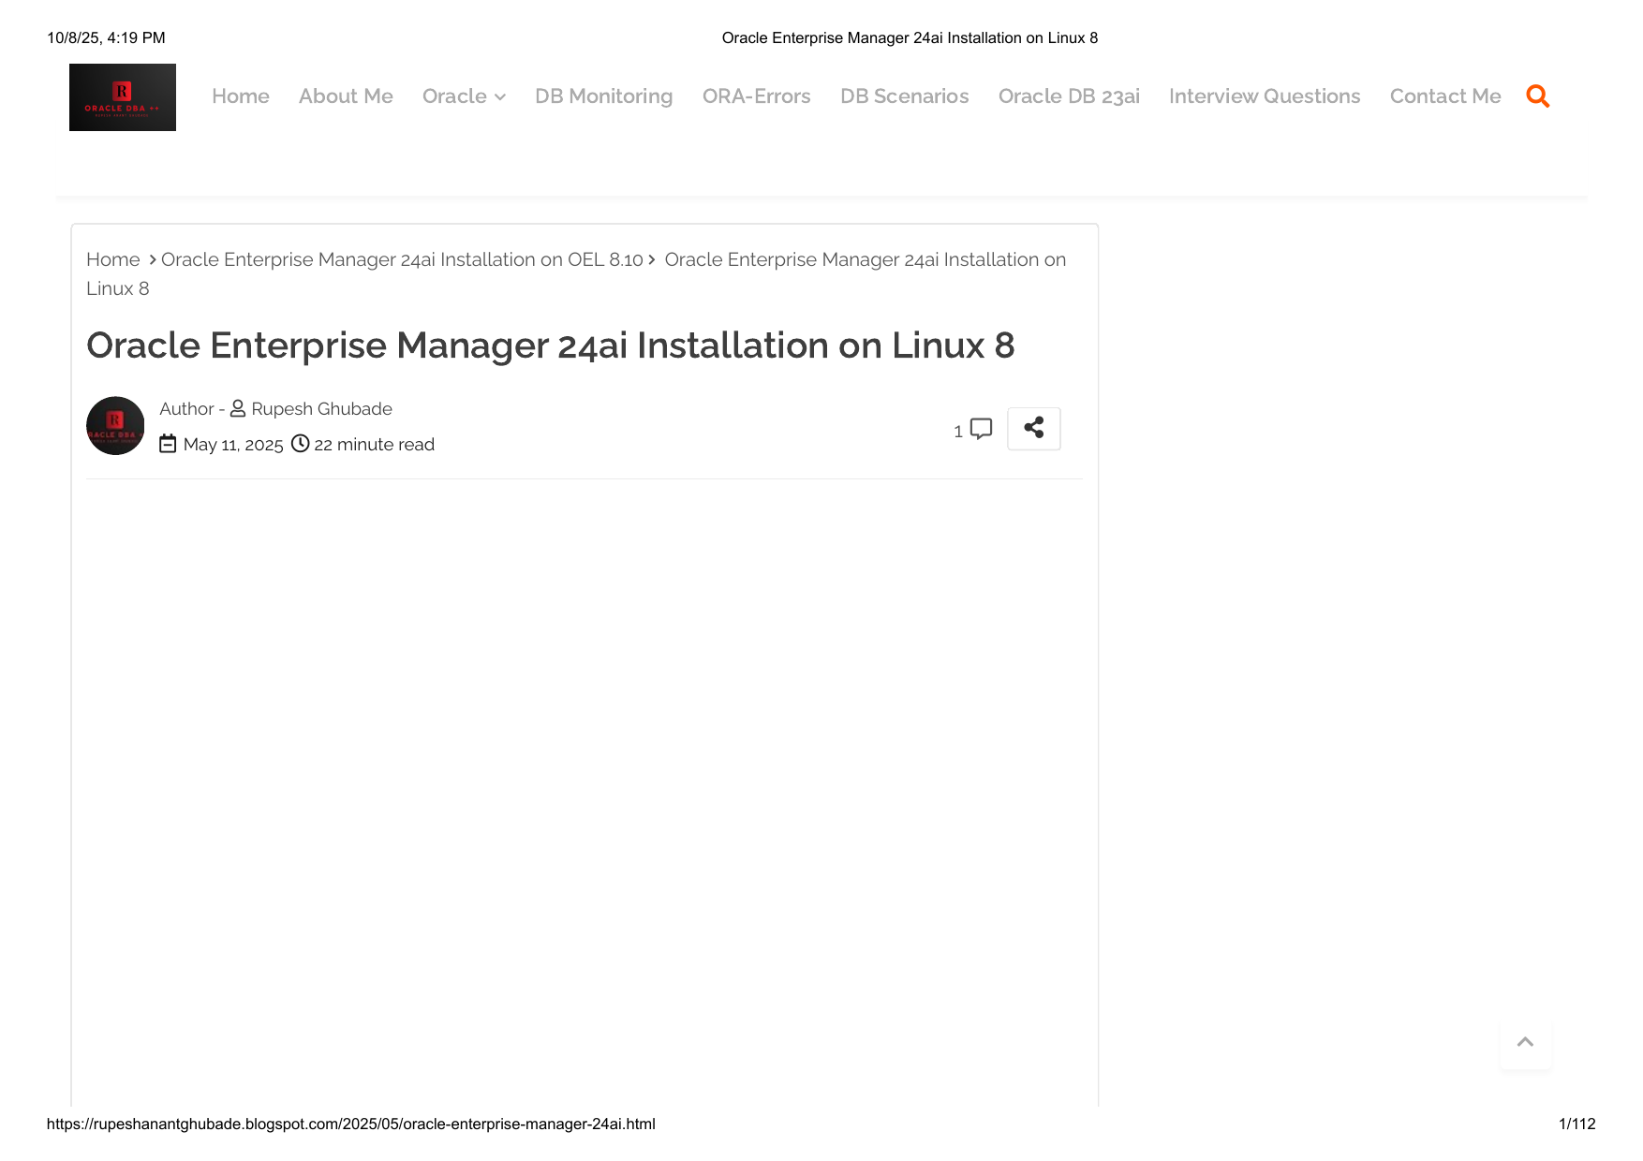Navigate to ORA-Errors
The image size is (1643, 1161).
click(x=757, y=96)
